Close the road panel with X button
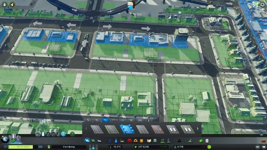The image size is (267, 150). [262, 134]
